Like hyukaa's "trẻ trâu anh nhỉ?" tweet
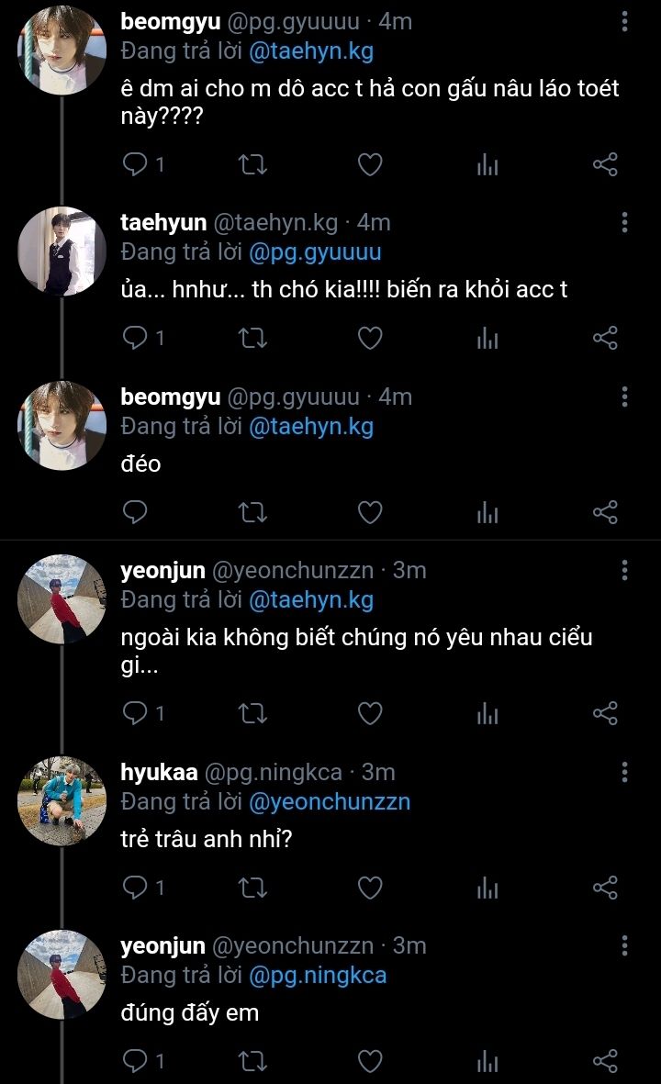This screenshot has height=1084, width=661. coord(369,888)
